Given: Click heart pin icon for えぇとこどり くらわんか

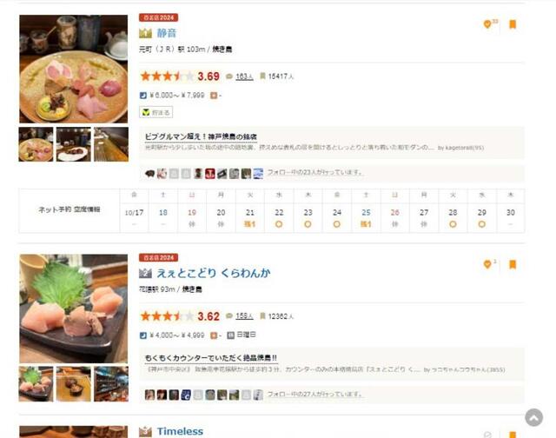Looking at the screenshot, I should (487, 264).
